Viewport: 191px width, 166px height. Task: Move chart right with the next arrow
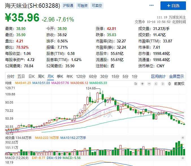point(163,84)
